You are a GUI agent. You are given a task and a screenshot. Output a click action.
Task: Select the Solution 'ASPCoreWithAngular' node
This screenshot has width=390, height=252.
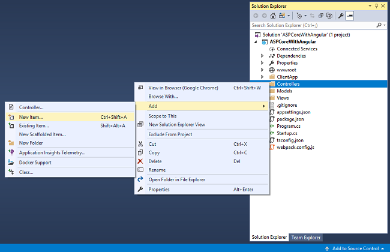[x=306, y=35]
